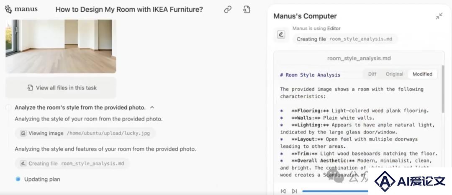The height and width of the screenshot is (195, 452).
Task: Click the '**Trim:**' baseboards line
Action: pyautogui.click(x=359, y=154)
